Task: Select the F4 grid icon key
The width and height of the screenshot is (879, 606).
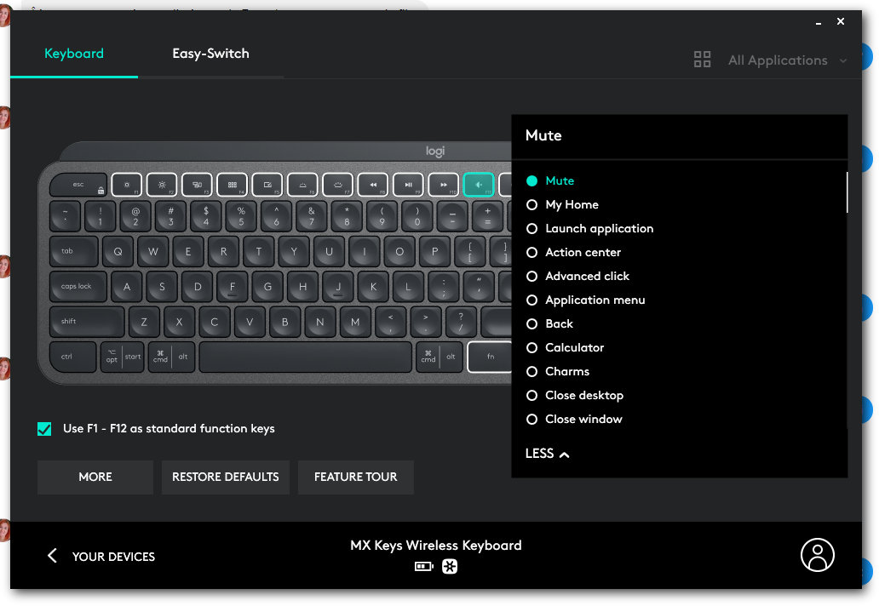Action: coord(232,184)
